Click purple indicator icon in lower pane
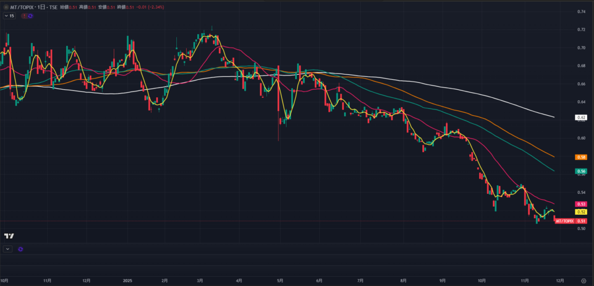Viewport: 594px width, 286px height. pyautogui.click(x=20, y=249)
